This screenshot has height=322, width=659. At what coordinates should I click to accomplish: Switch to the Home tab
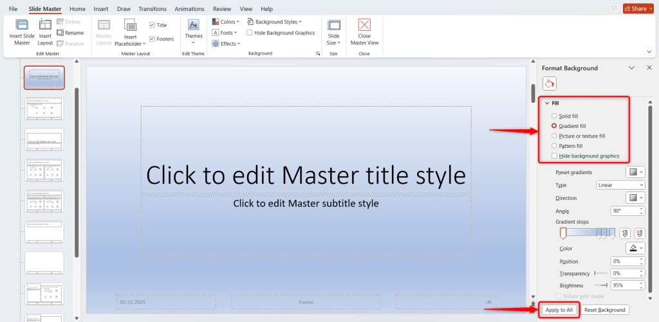(77, 9)
